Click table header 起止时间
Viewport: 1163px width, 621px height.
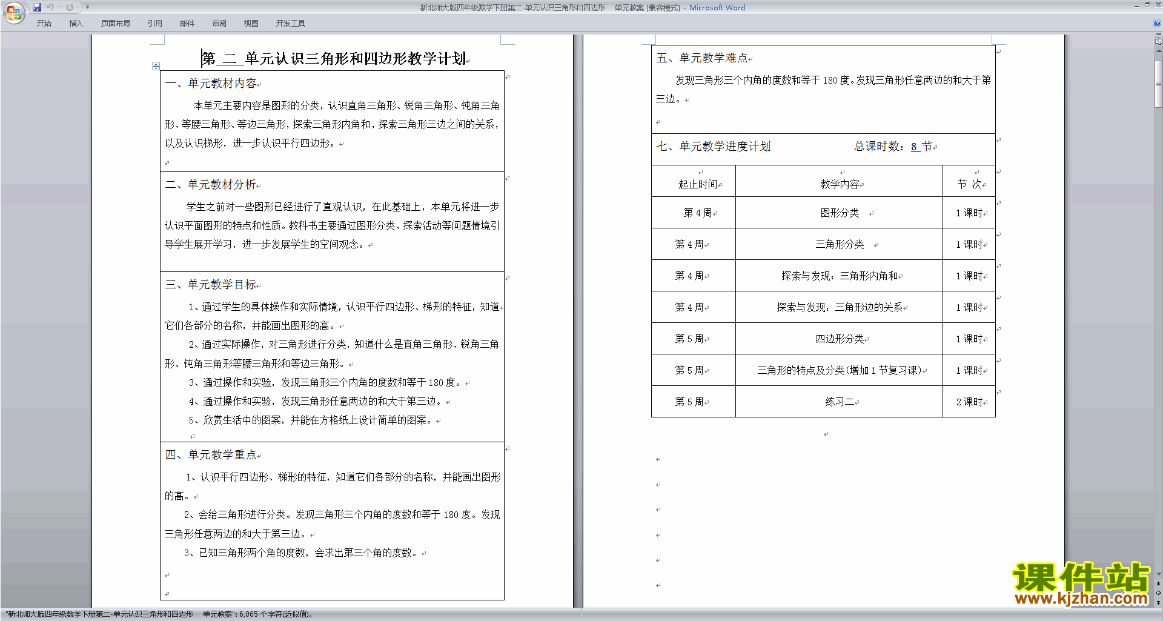(x=698, y=184)
